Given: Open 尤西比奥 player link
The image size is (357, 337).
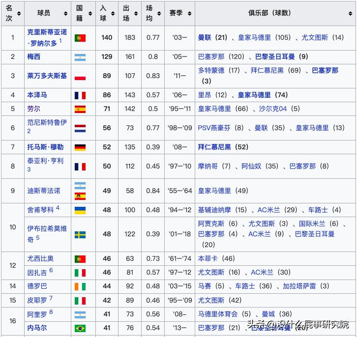Looking at the screenshot, I should pos(40,258).
